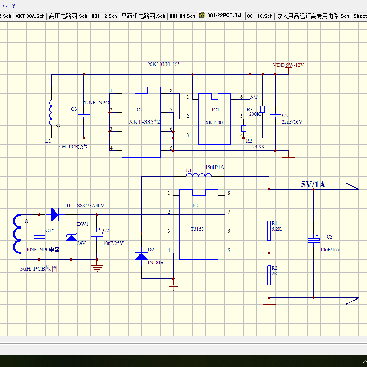Switch to the 果蔬机电路图.Sch tab
367x367 pixels.
click(x=143, y=16)
